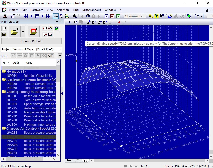Select the hex/text view icon in the toolbar

[x=38, y=16]
